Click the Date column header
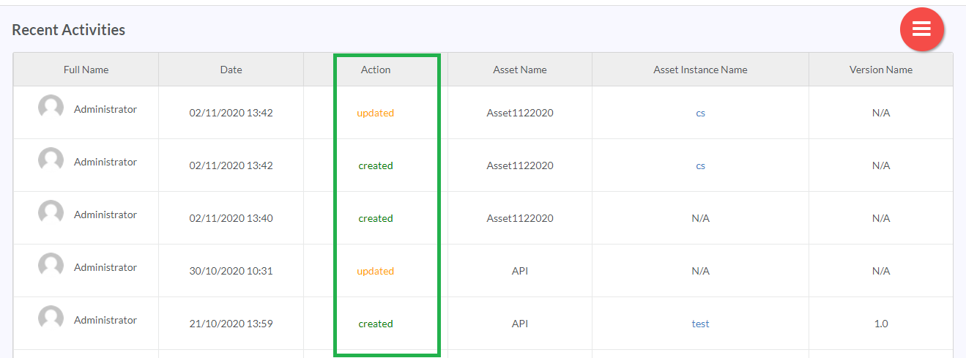This screenshot has height=358, width=966. click(x=231, y=70)
